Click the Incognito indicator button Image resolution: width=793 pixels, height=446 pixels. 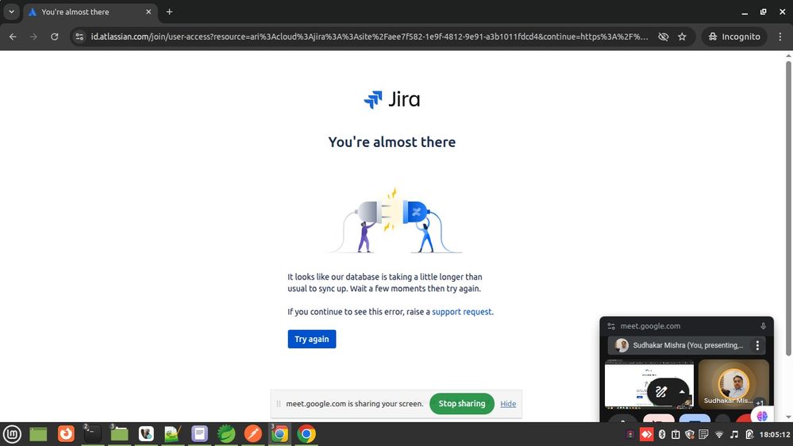click(x=733, y=37)
